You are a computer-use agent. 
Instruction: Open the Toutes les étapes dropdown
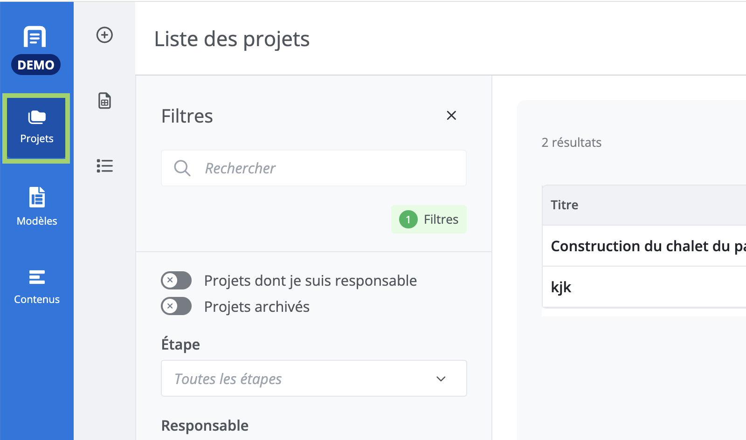(x=314, y=378)
